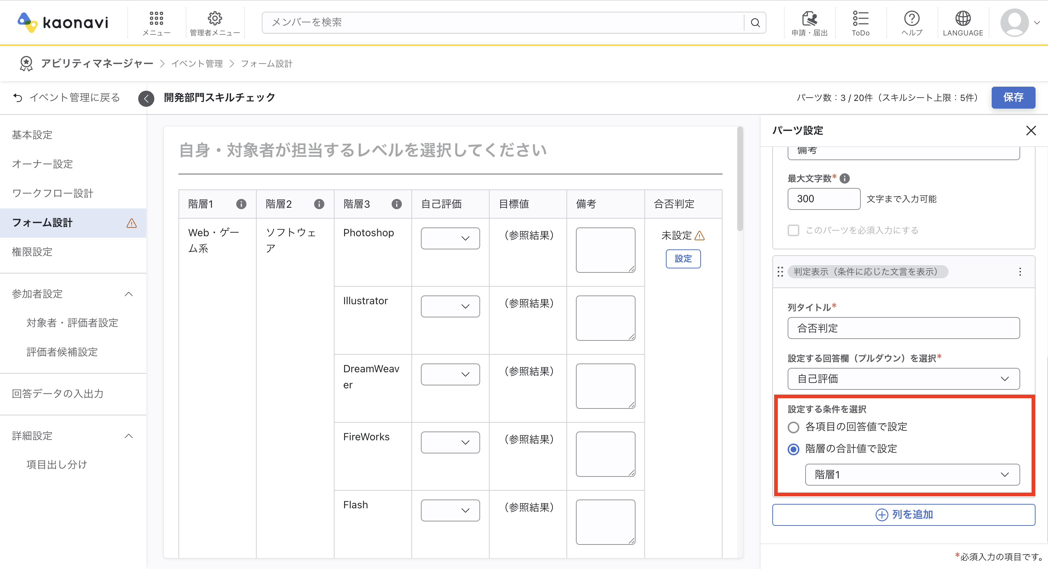The width and height of the screenshot is (1048, 569).
Task: Navigate to イベント管理 breadcrumb link
Action: click(x=197, y=64)
